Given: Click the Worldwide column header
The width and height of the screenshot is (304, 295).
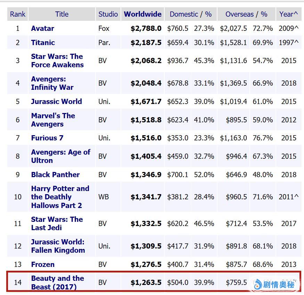Looking at the screenshot, I should pos(142,14).
